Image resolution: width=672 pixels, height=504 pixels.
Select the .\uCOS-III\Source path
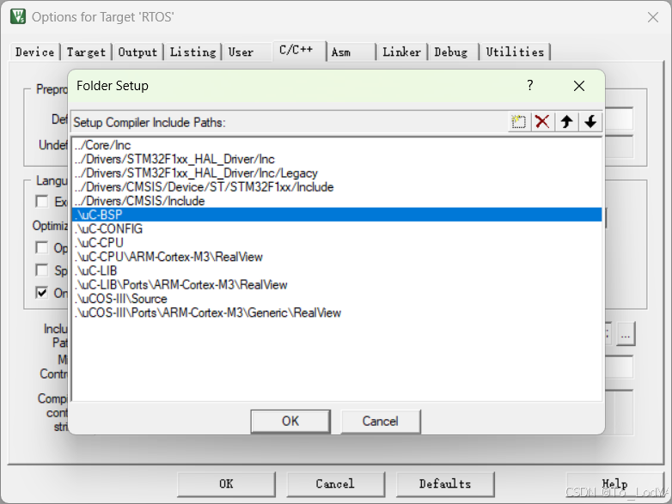pos(337,299)
